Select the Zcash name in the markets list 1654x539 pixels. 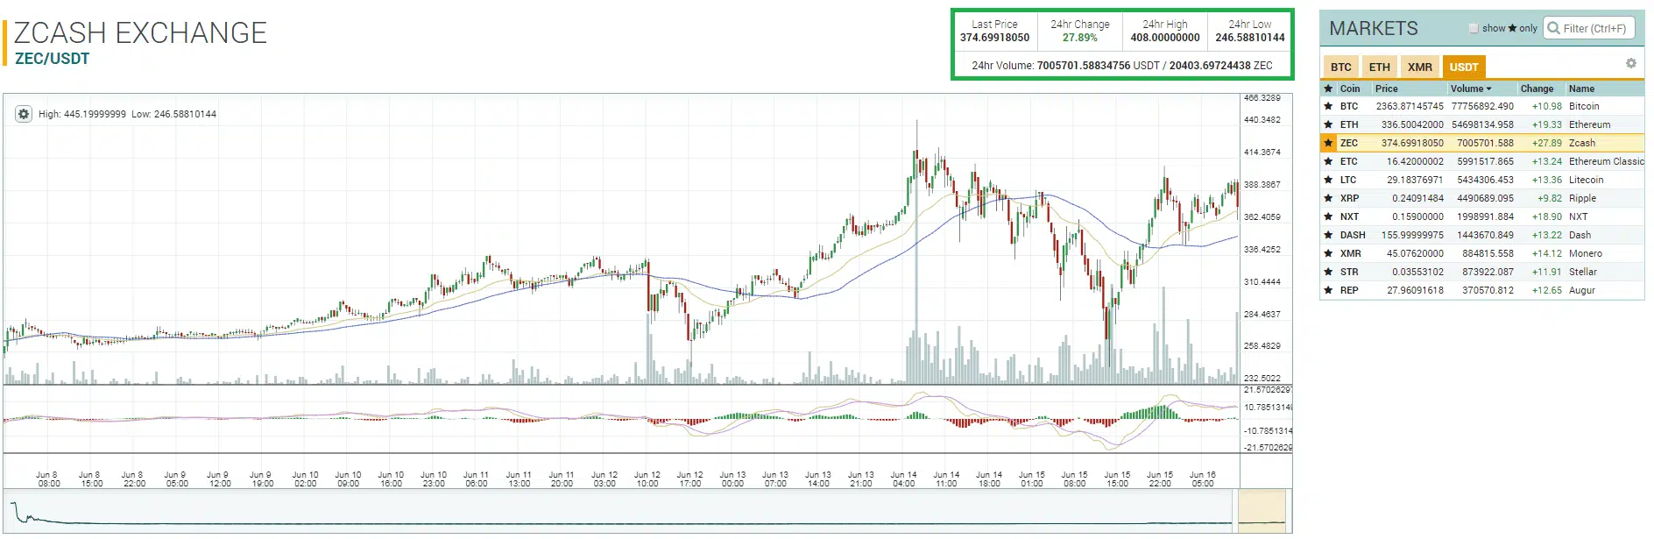[x=1582, y=143]
